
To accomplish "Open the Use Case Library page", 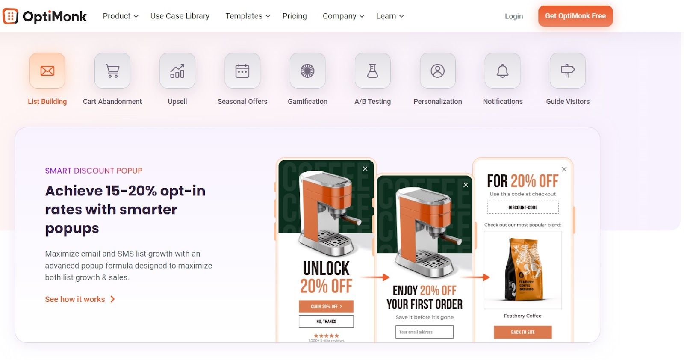I will tap(180, 16).
